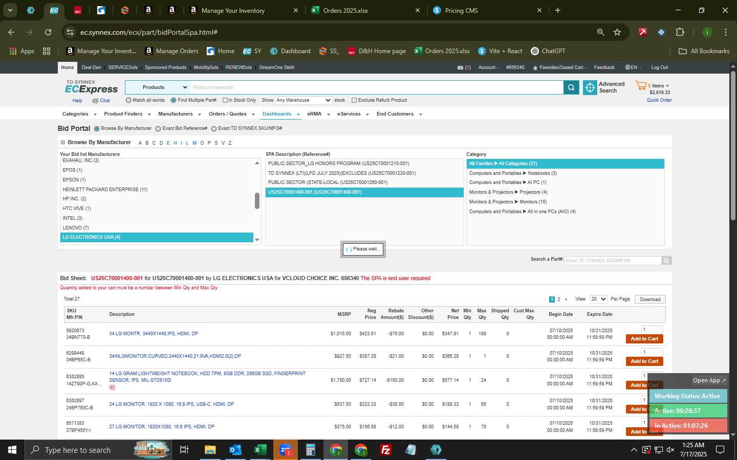Open the Products search type dropdown

[x=158, y=87]
